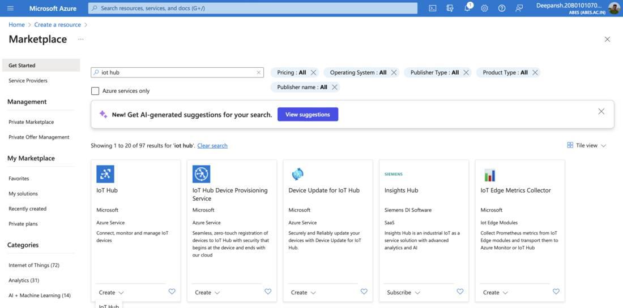
Task: Open the hamburger portal menu
Action: coord(10,8)
